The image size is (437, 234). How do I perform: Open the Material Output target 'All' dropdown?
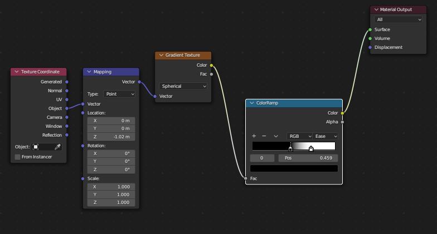tap(399, 19)
